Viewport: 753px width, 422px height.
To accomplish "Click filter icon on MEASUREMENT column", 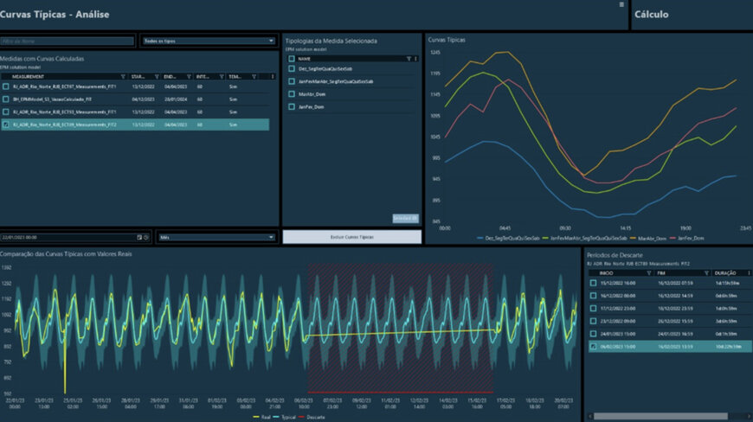I will pos(123,77).
